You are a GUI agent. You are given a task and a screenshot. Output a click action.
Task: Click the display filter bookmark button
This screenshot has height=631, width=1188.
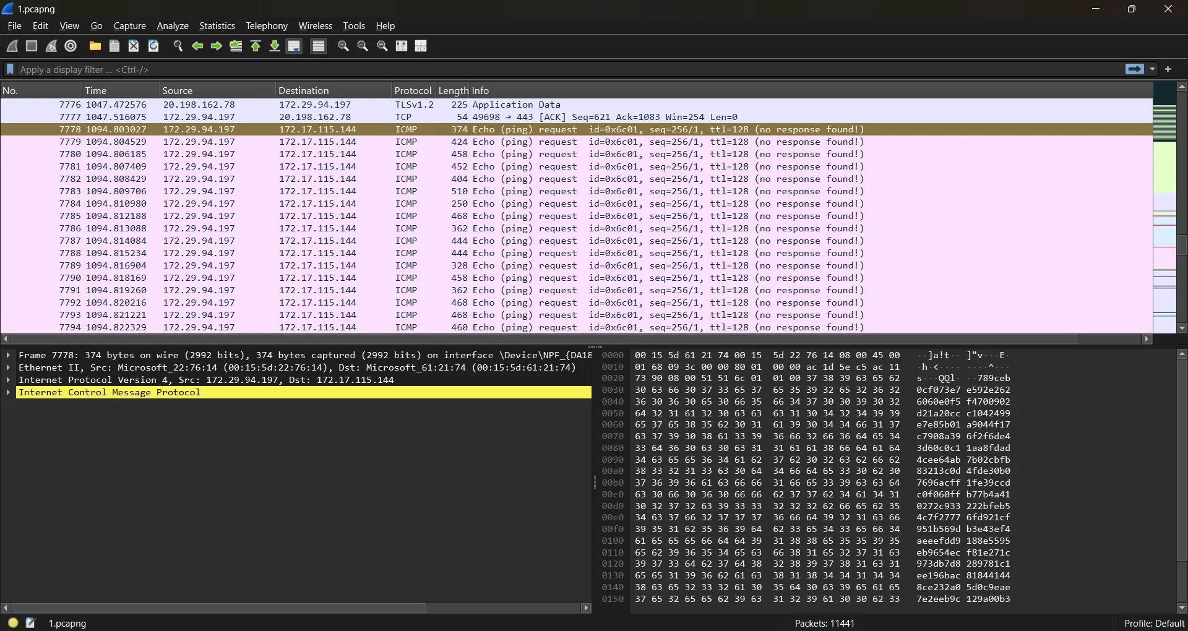[10, 69]
